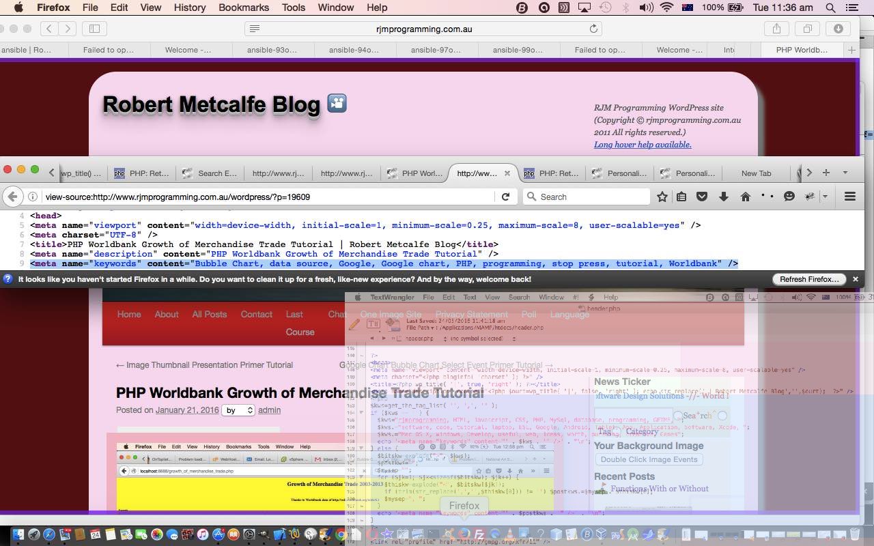Open the Firefox list all tabs dropdown
The width and height of the screenshot is (874, 546).
coord(845,173)
